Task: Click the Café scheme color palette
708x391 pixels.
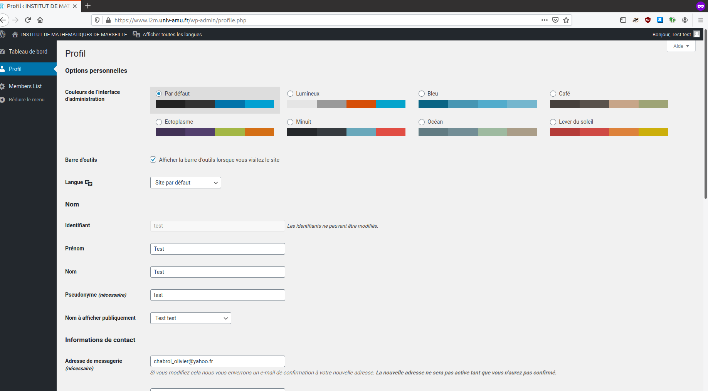Action: click(609, 104)
